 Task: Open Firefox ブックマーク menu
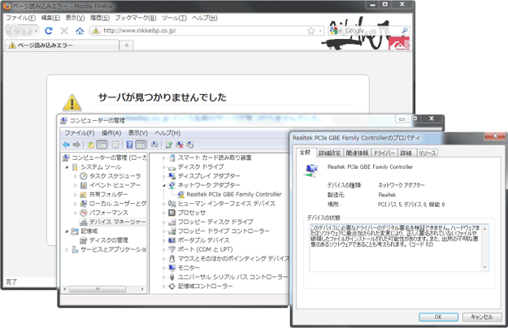click(136, 18)
